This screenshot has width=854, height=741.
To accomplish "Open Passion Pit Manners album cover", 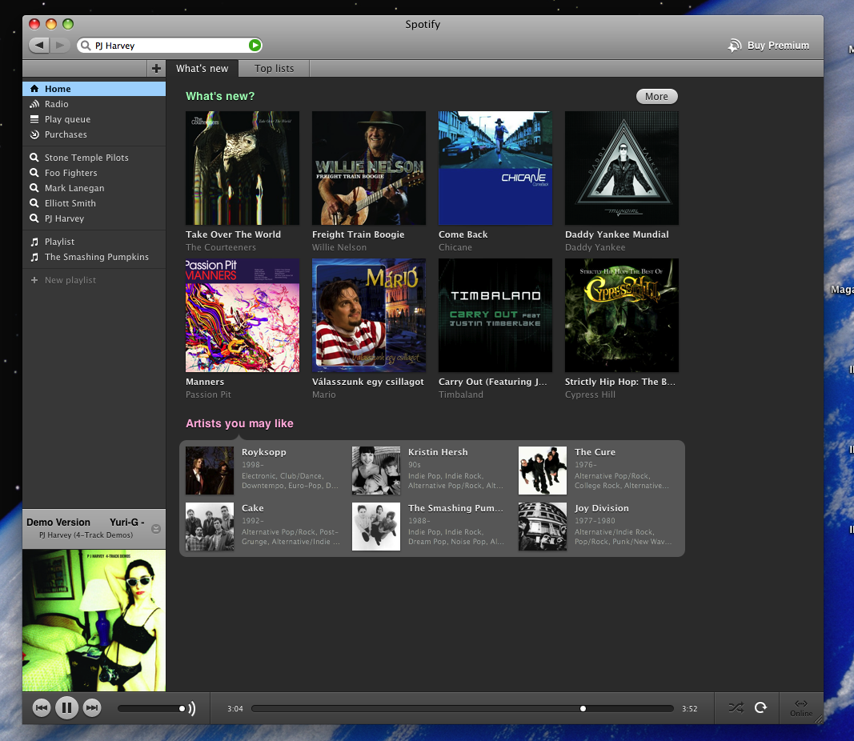I will (x=243, y=315).
